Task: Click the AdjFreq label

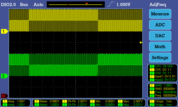Action: (x=158, y=4)
